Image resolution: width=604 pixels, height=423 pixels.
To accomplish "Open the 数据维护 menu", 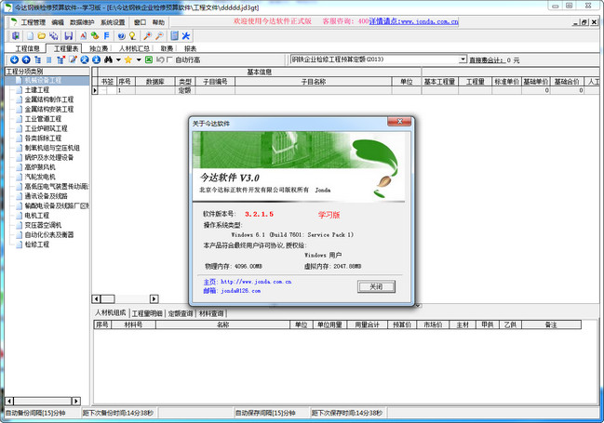I will coord(82,22).
